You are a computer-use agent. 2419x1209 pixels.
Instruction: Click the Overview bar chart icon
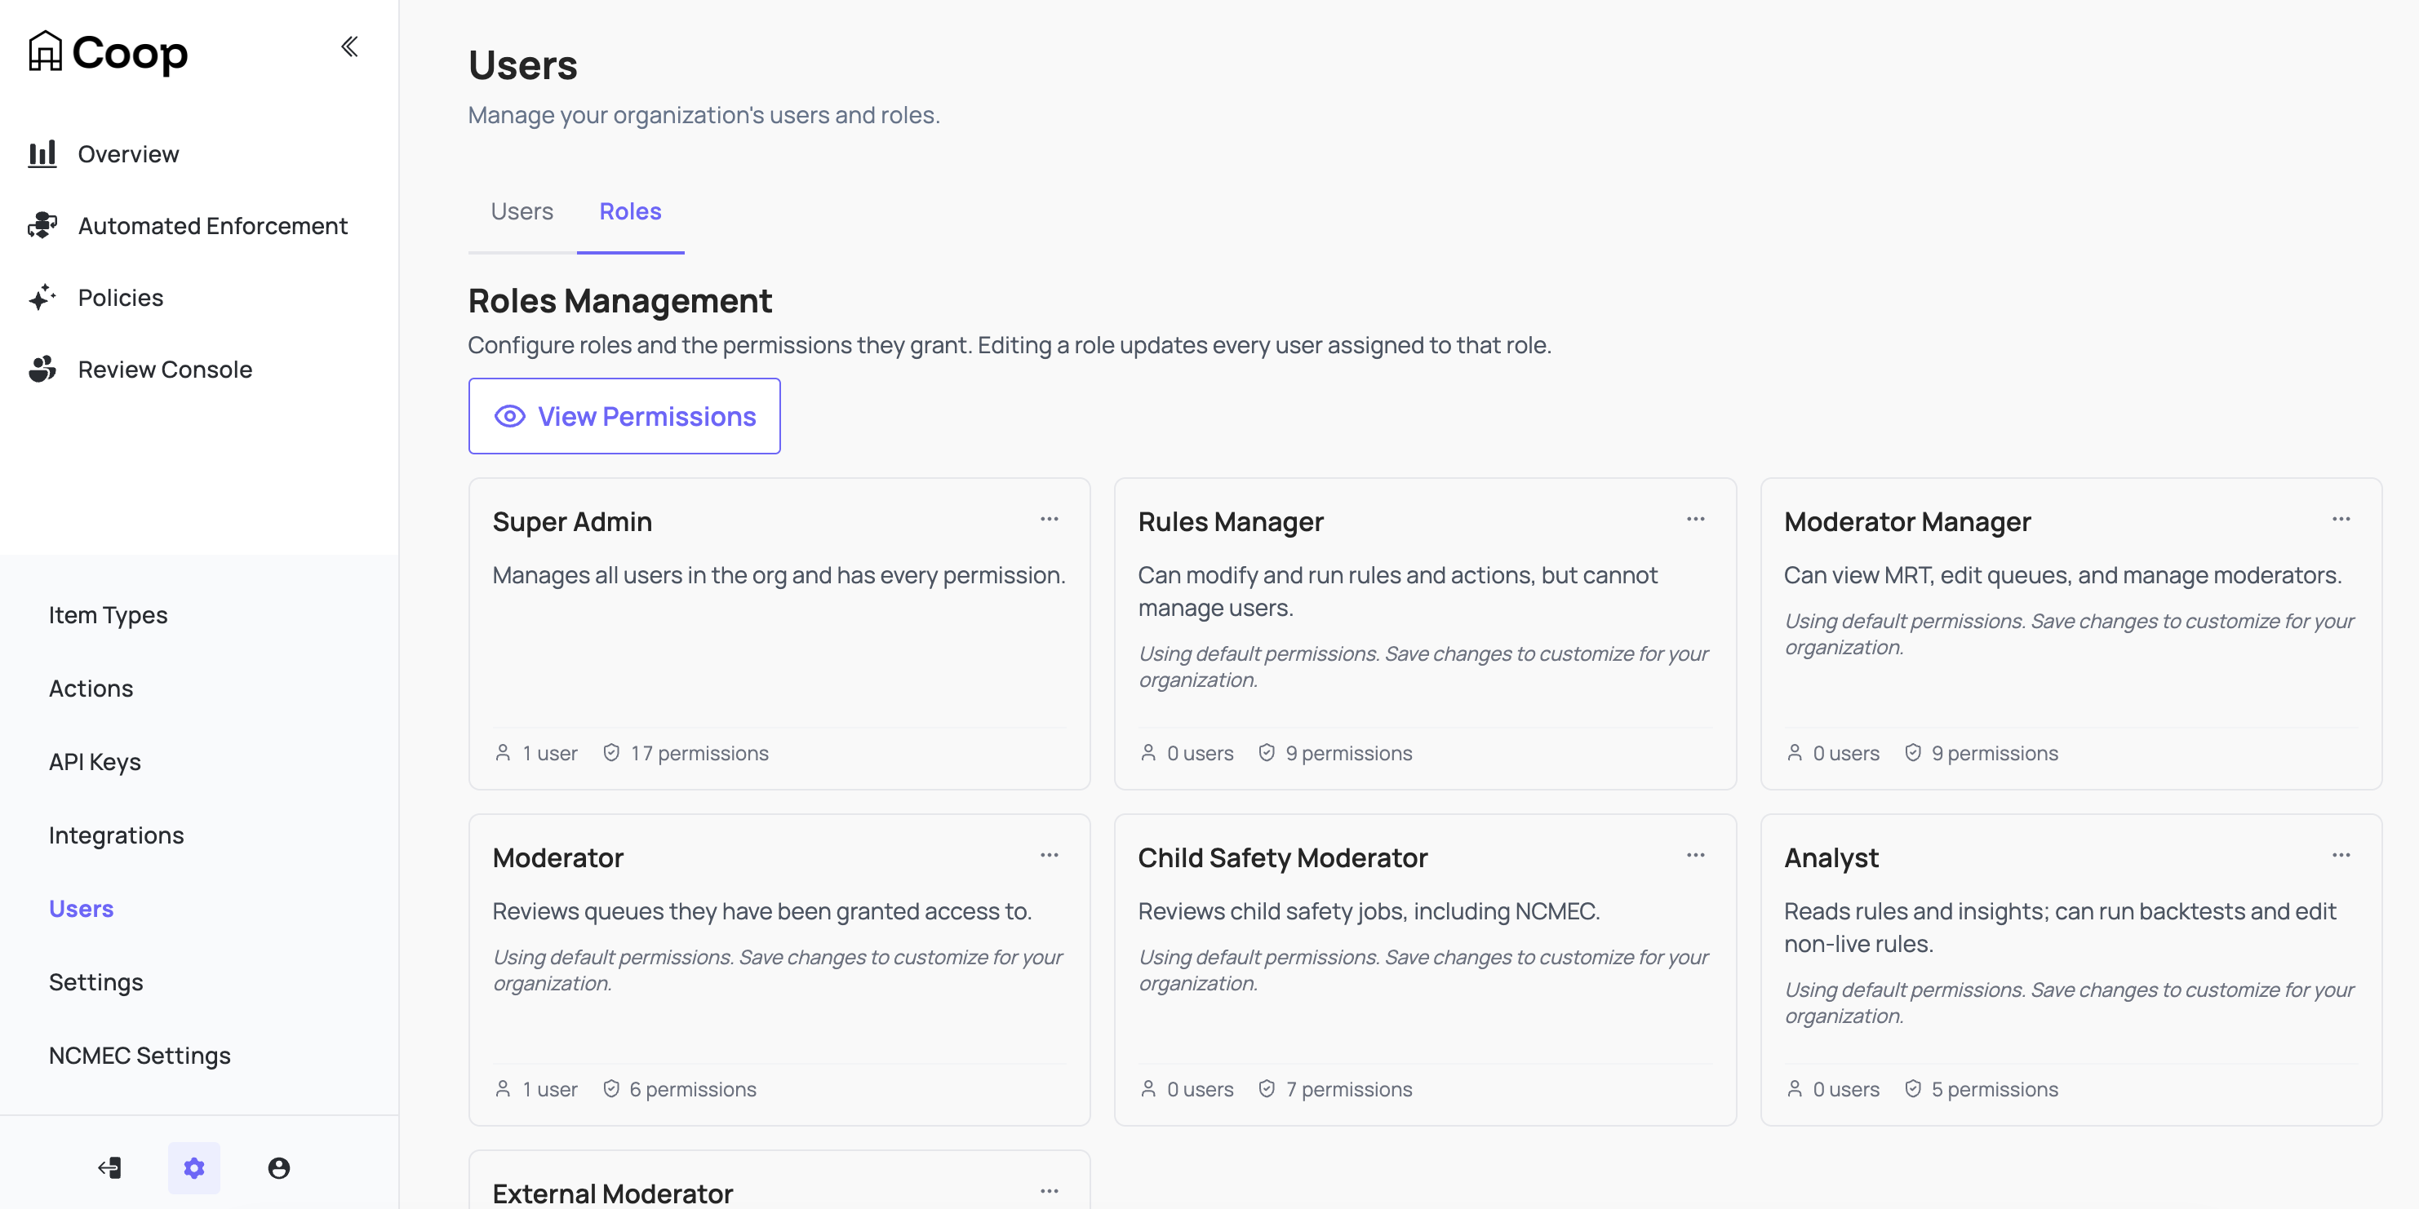[42, 154]
